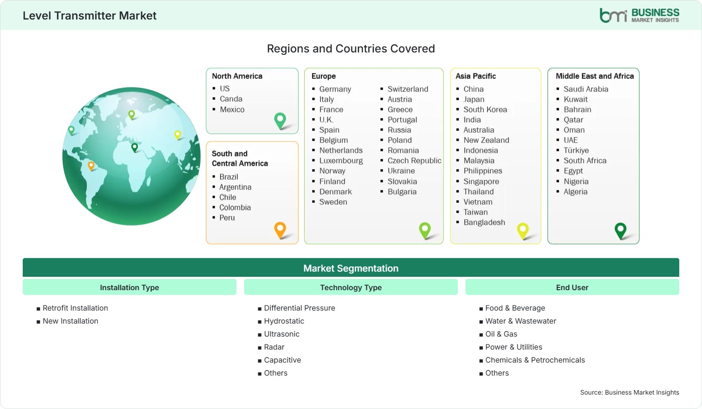Click the dark green pin in Middle East and Africa card
This screenshot has height=409, width=702.
(x=620, y=231)
